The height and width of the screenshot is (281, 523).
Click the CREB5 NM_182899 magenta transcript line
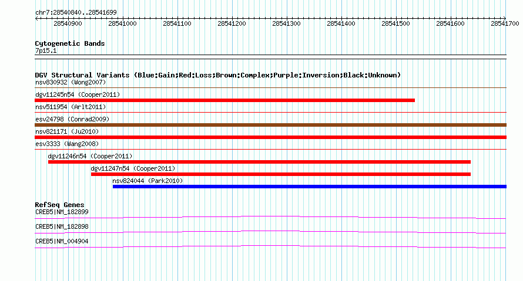[270, 218]
